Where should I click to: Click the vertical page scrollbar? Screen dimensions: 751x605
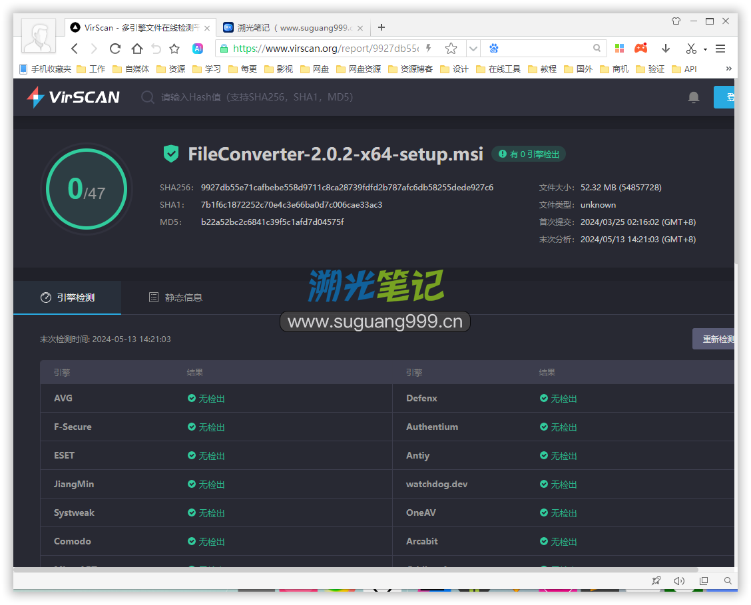point(736,172)
